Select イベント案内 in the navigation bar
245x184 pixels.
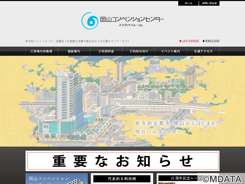171,51
